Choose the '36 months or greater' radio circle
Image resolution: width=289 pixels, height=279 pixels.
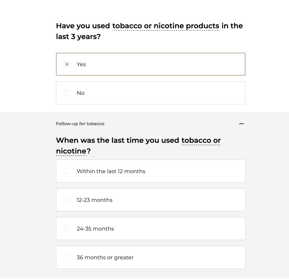[67, 257]
